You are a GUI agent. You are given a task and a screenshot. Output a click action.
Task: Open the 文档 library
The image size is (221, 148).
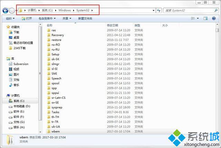pyautogui.click(x=14, y=80)
